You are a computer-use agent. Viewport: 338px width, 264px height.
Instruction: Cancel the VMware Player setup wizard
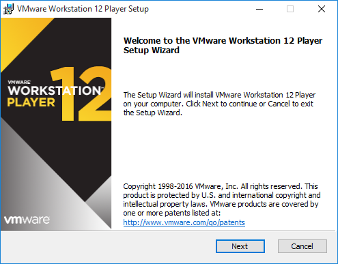[x=302, y=246]
